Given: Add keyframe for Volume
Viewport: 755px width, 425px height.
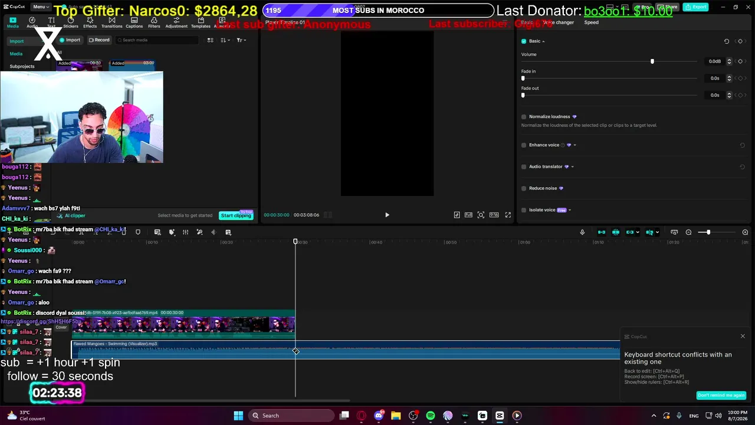Looking at the screenshot, I should [740, 61].
